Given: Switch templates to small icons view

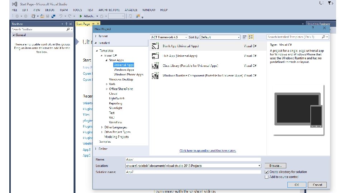Looking at the screenshot, I should coord(244,37).
